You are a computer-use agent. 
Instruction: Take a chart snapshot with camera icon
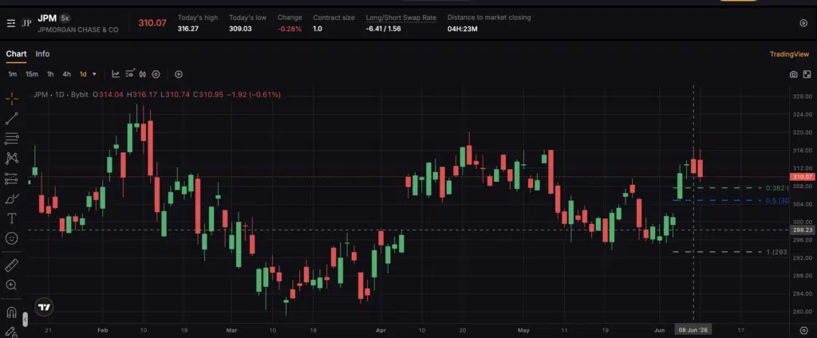pos(793,74)
